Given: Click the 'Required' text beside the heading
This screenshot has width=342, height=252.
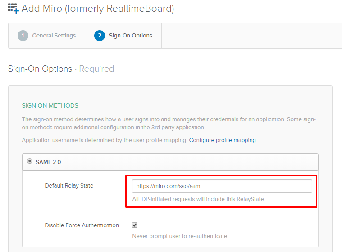Looking at the screenshot, I should point(96,69).
